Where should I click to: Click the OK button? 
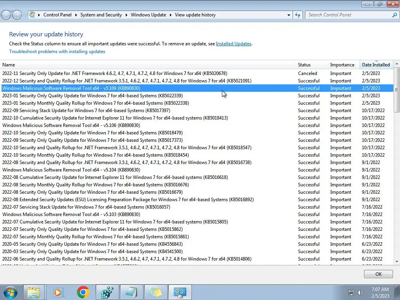click(x=378, y=274)
